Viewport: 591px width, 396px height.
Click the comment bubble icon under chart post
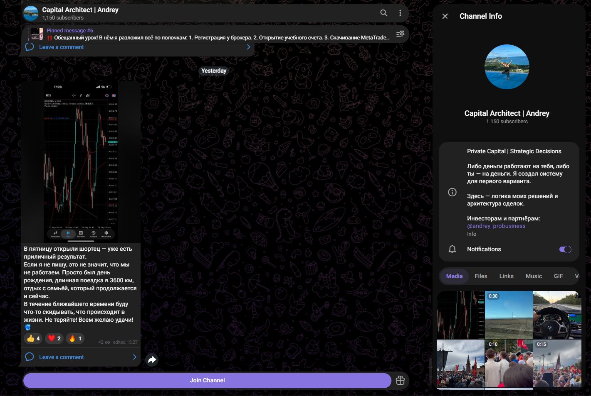click(30, 357)
